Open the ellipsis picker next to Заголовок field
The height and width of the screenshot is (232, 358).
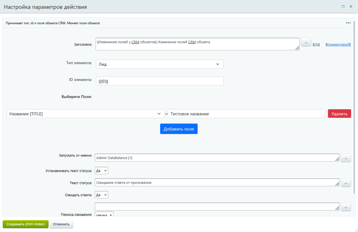tap(306, 42)
